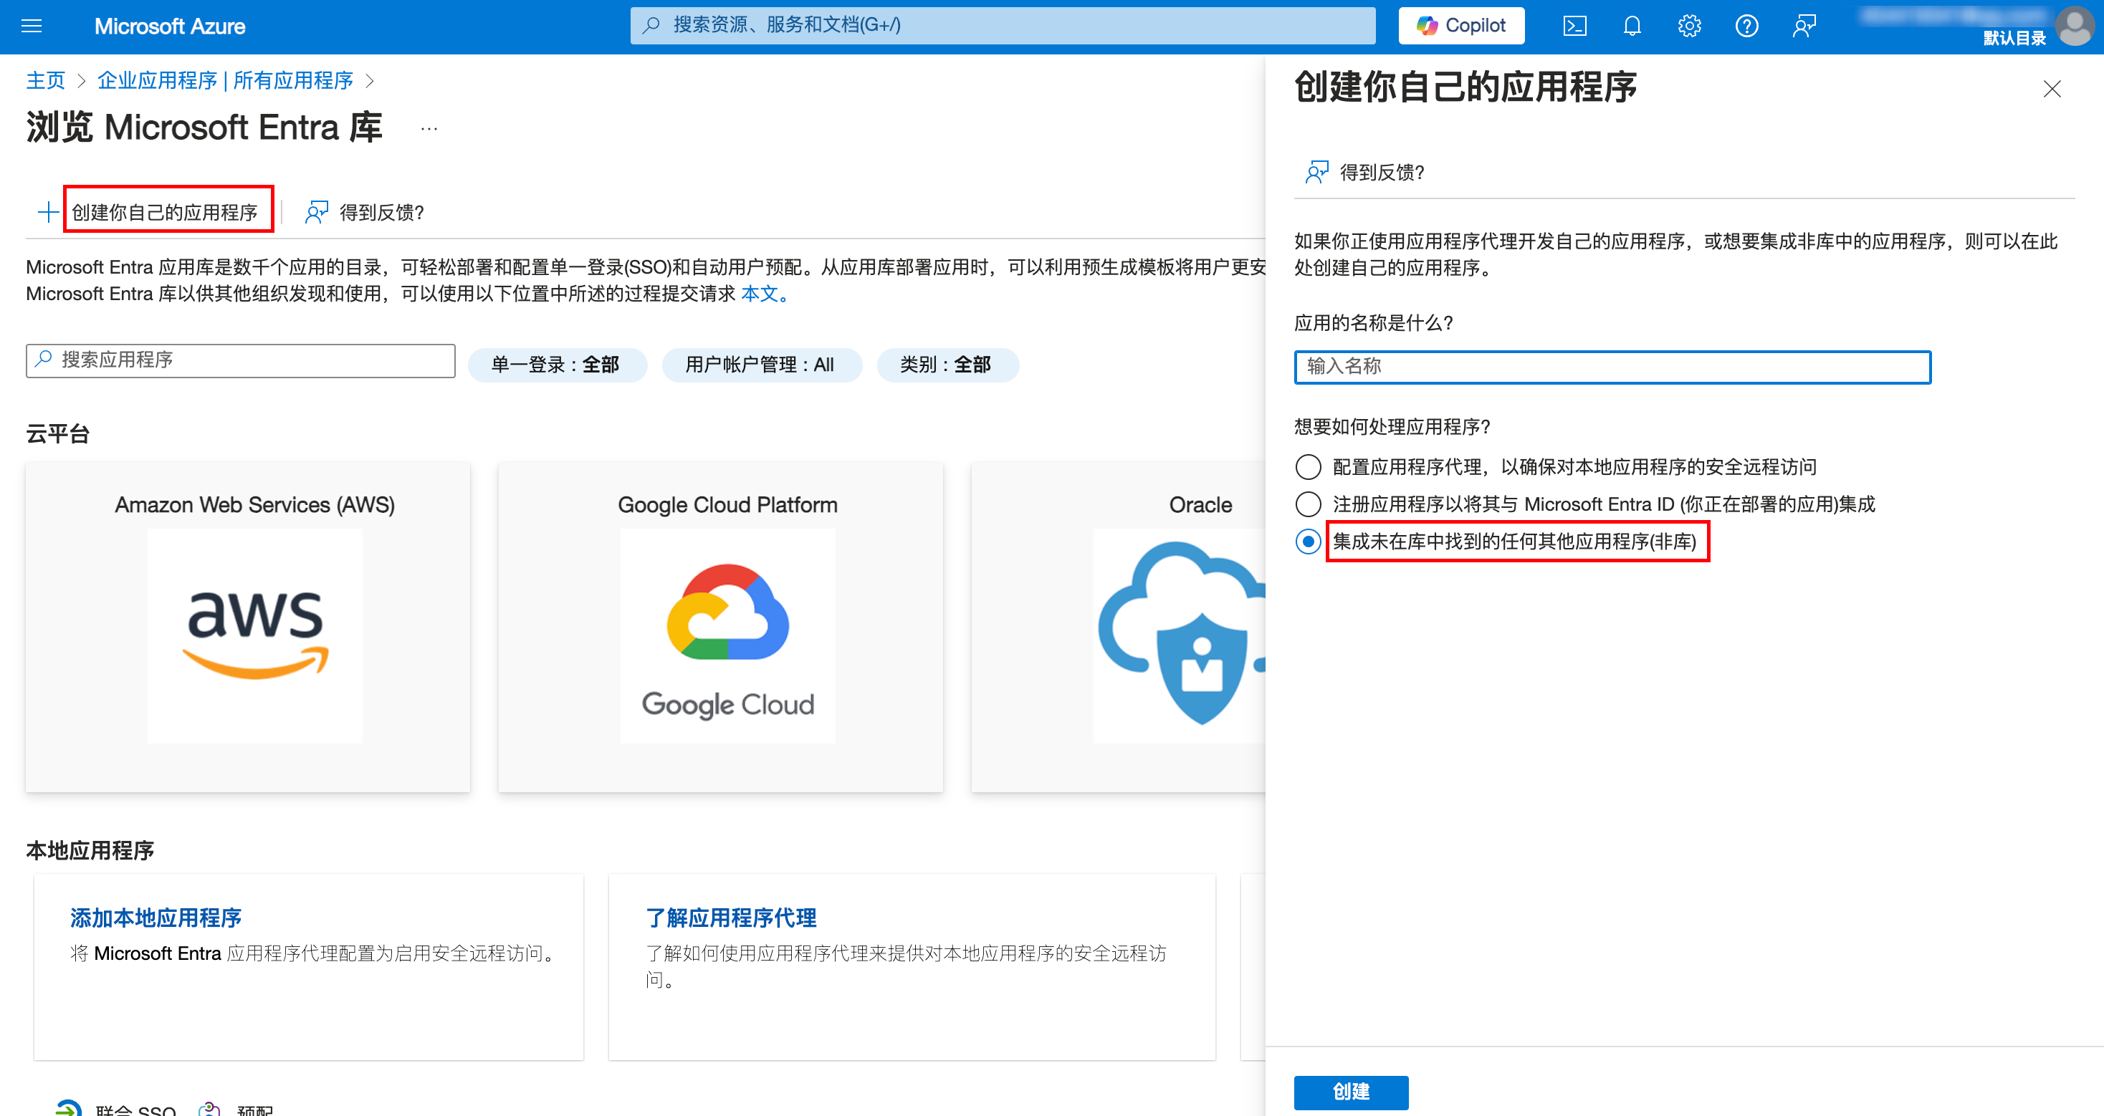Click the app name input field
This screenshot has height=1116, width=2104.
pyautogui.click(x=1611, y=367)
